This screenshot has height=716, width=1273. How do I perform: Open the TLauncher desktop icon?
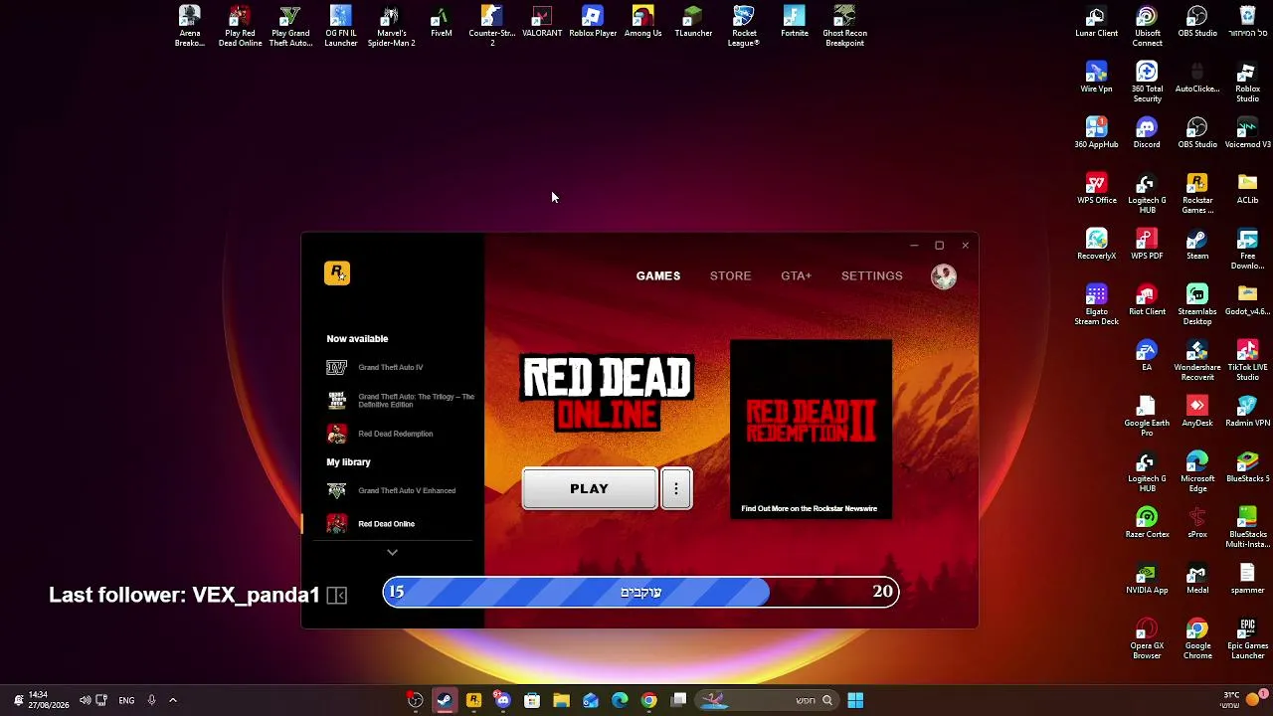tap(693, 23)
